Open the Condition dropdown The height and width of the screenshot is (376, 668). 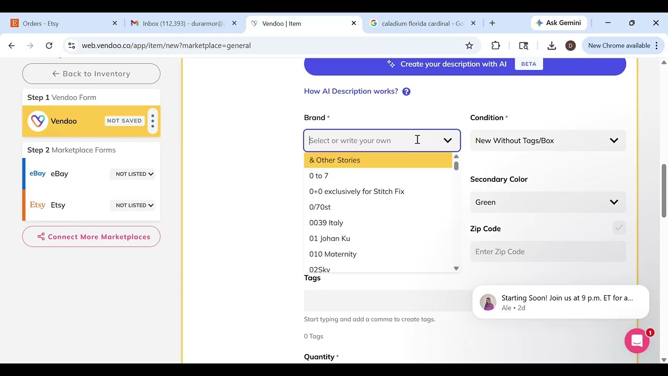coord(548,140)
